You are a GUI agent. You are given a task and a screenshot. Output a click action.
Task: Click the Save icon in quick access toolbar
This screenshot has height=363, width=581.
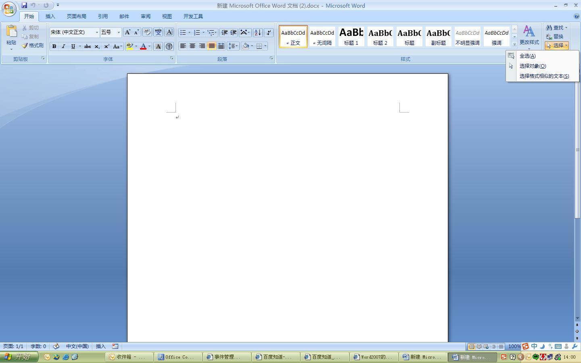point(24,5)
